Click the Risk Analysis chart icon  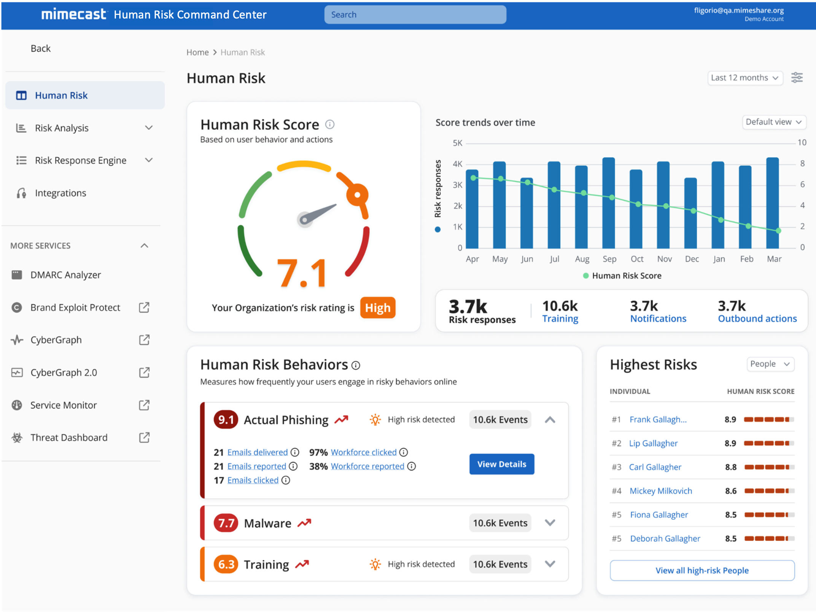coord(21,128)
